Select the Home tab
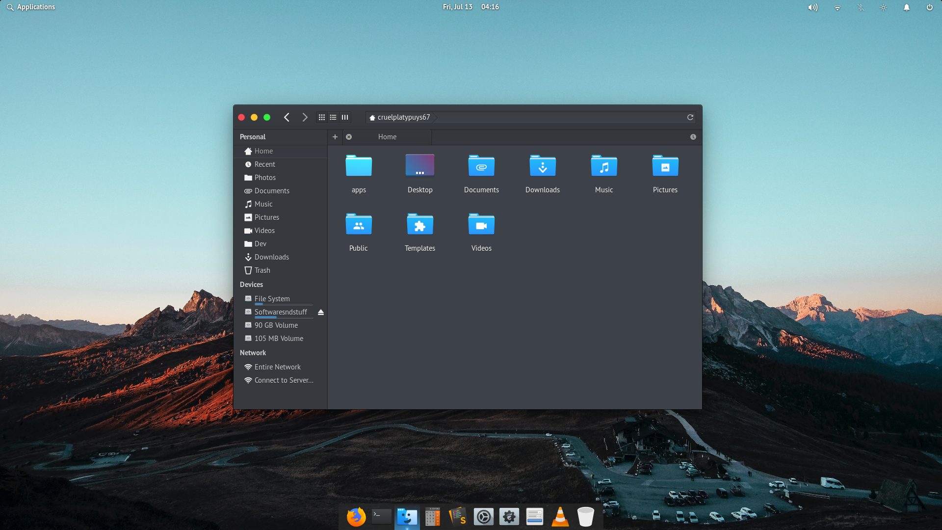The image size is (942, 530). (387, 137)
